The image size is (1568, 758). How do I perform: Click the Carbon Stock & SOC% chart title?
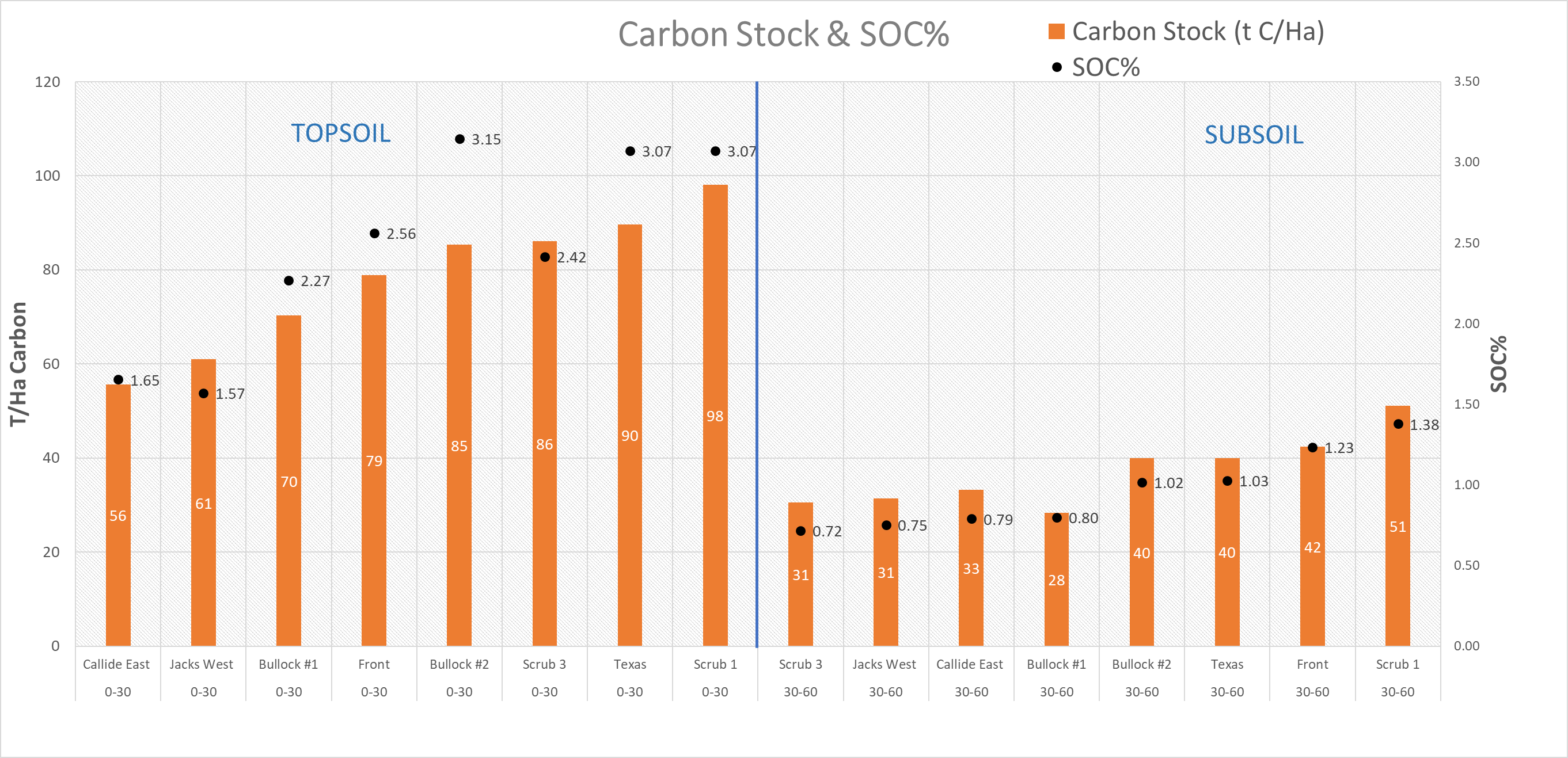click(783, 34)
